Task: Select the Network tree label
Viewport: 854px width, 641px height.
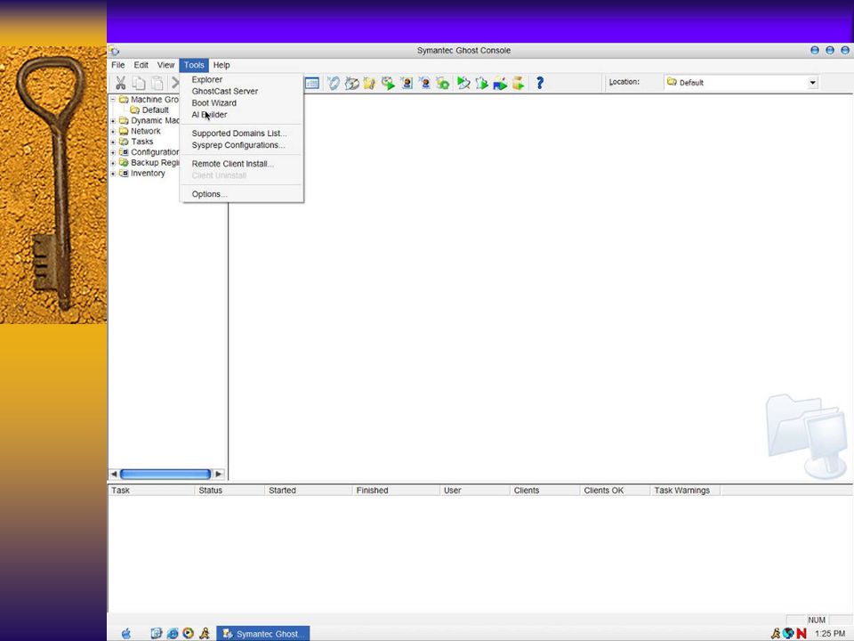Action: [x=145, y=131]
